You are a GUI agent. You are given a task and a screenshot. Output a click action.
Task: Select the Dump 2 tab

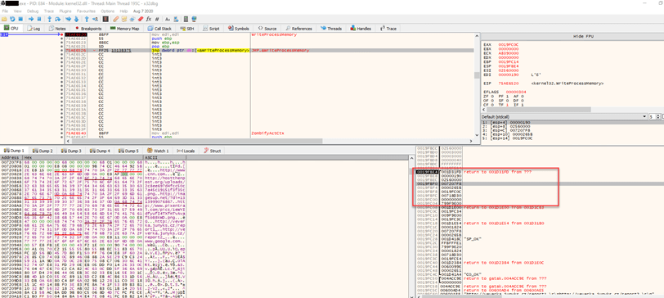pyautogui.click(x=43, y=151)
